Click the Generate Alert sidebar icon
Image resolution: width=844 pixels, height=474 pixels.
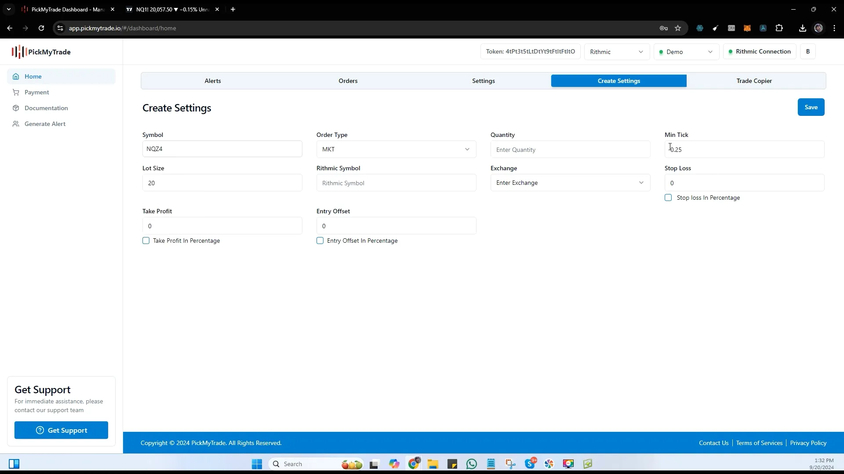click(x=16, y=123)
